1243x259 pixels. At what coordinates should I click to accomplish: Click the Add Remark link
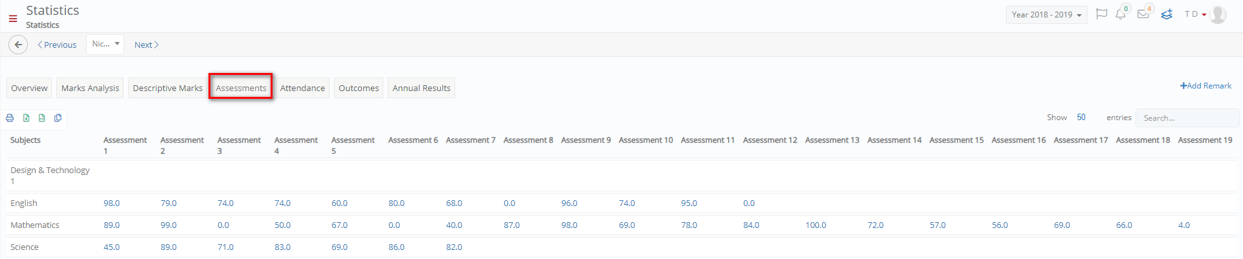[x=1205, y=86]
